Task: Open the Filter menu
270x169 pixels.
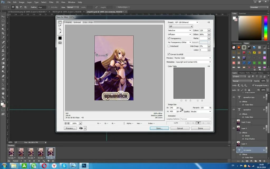Action: [x=51, y=2]
